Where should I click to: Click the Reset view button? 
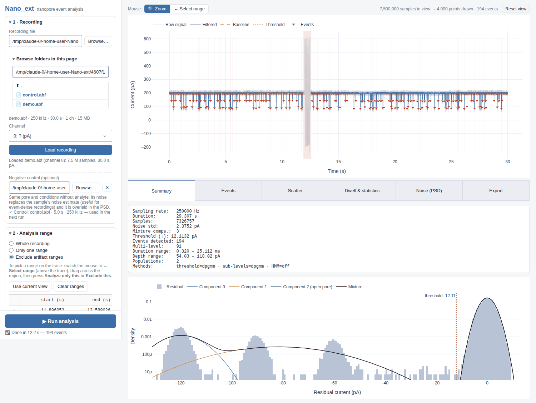[516, 9]
